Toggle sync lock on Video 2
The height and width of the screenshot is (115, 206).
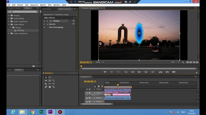pos(89,89)
